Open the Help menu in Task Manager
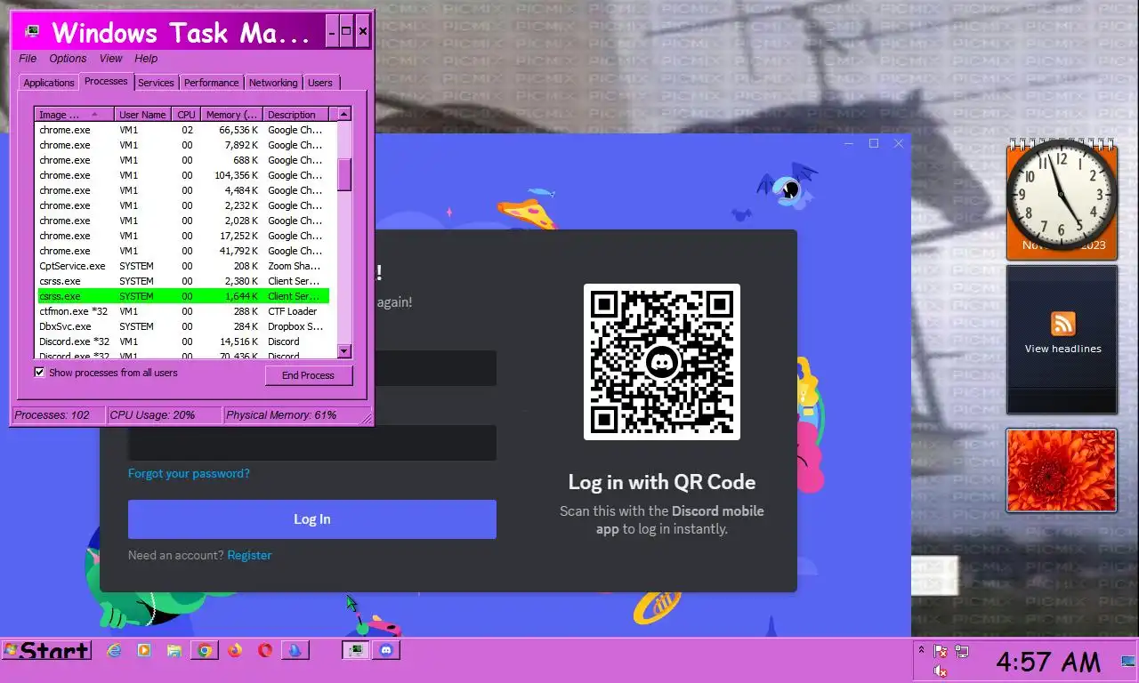1139x683 pixels. pyautogui.click(x=146, y=59)
